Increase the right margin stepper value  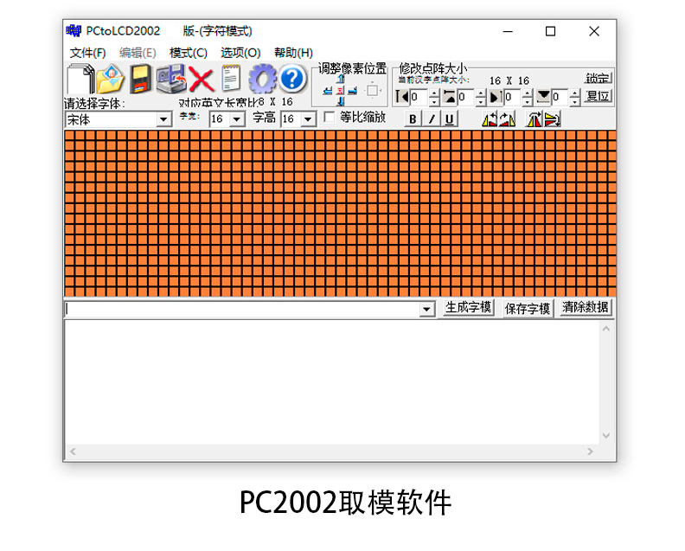[528, 93]
